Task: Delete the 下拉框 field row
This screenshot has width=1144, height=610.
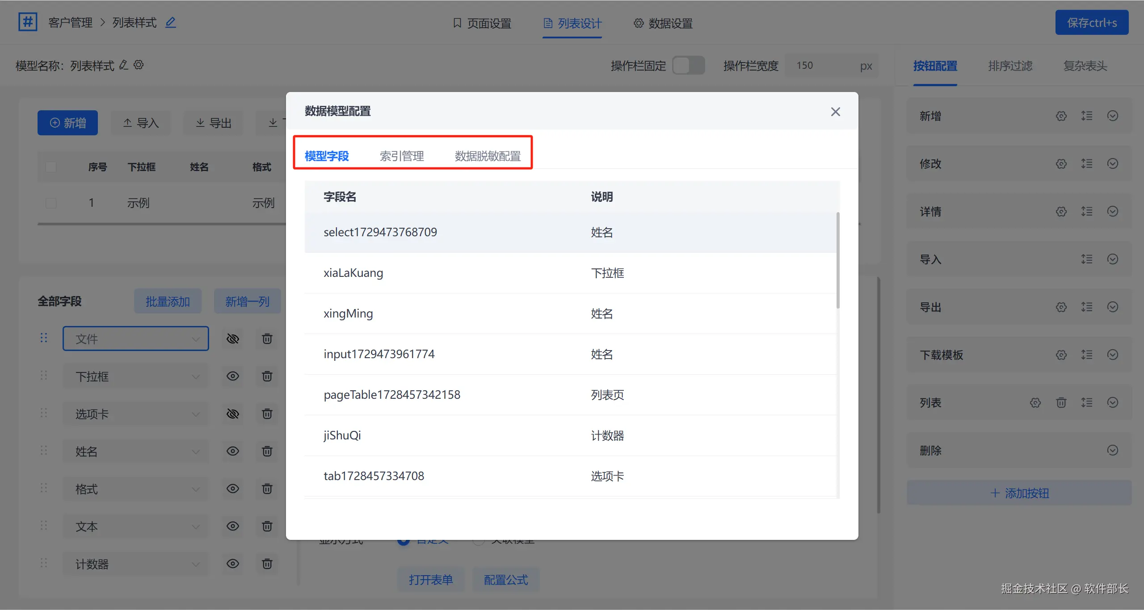Action: pyautogui.click(x=267, y=376)
